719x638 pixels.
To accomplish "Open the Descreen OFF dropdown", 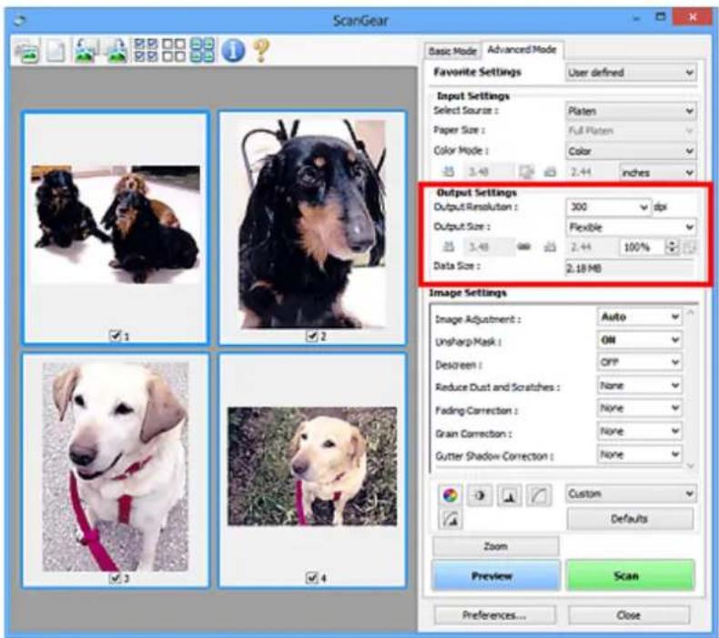I will (x=640, y=362).
